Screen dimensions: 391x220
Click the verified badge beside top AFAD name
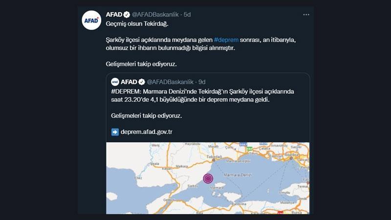click(127, 15)
